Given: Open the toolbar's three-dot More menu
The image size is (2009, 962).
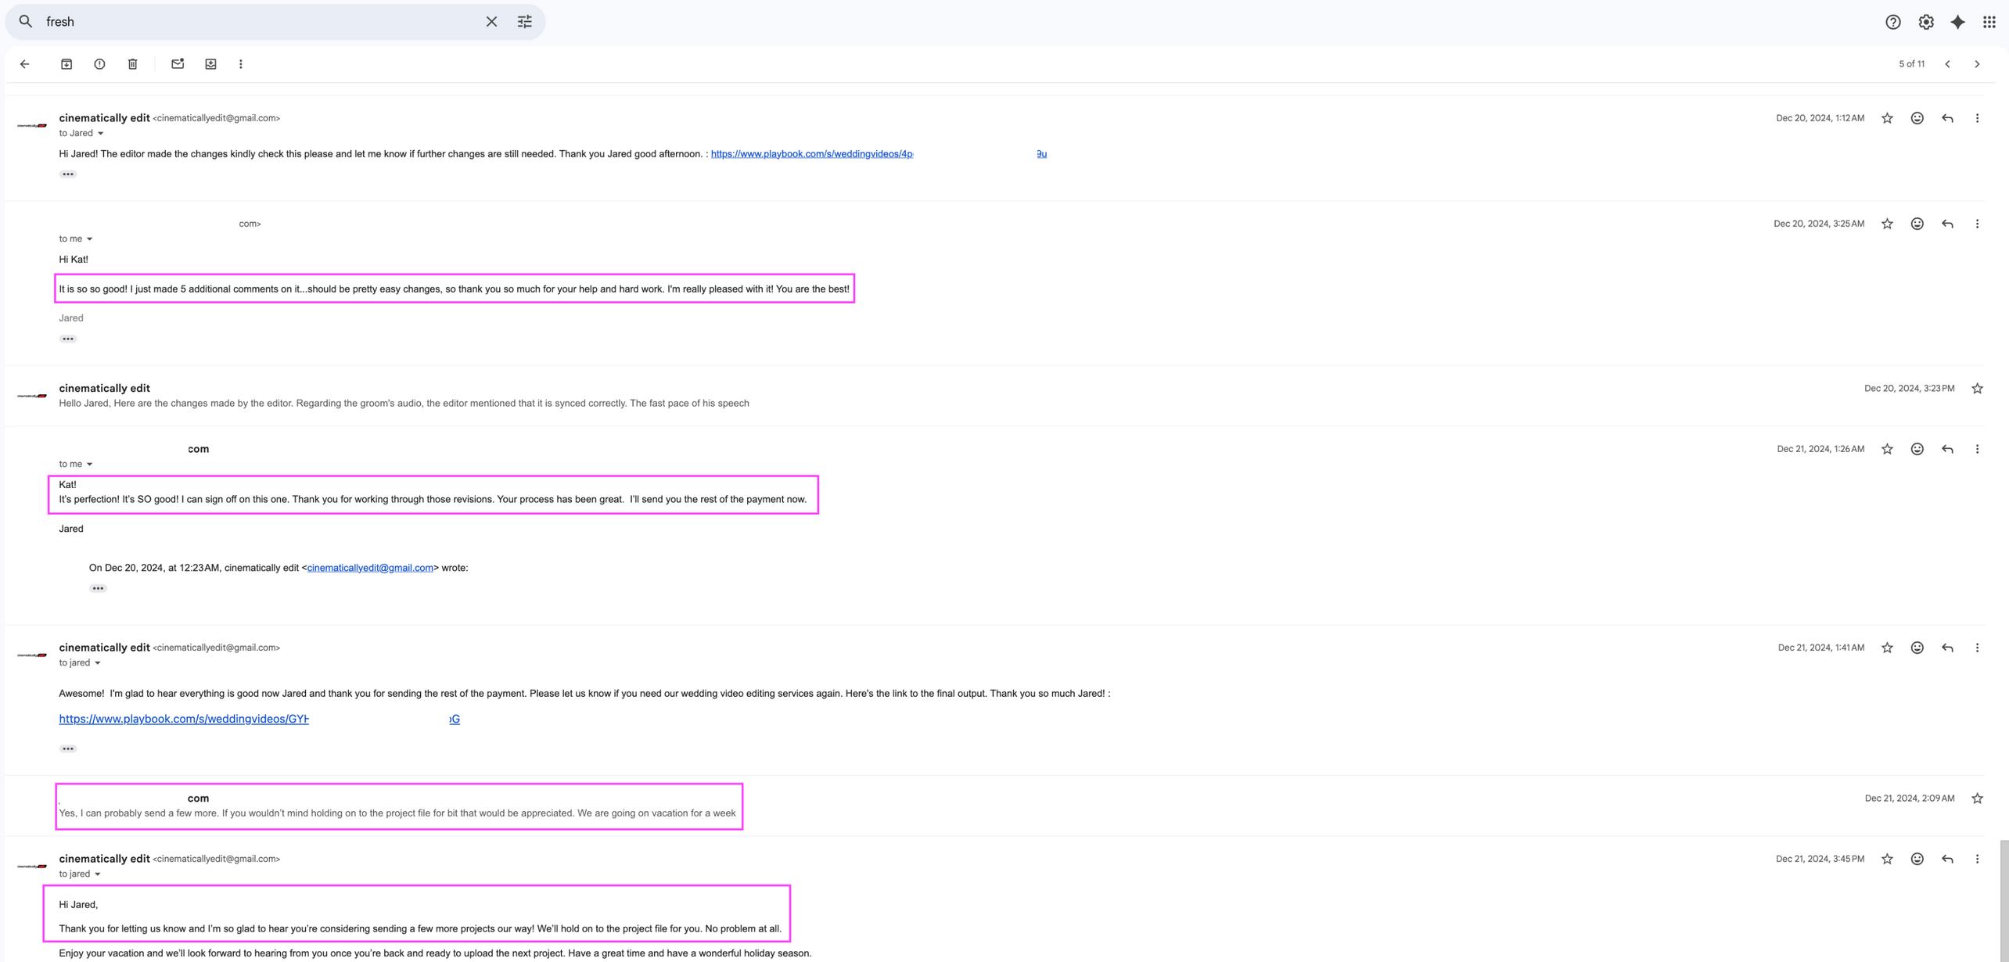Looking at the screenshot, I should [x=241, y=64].
